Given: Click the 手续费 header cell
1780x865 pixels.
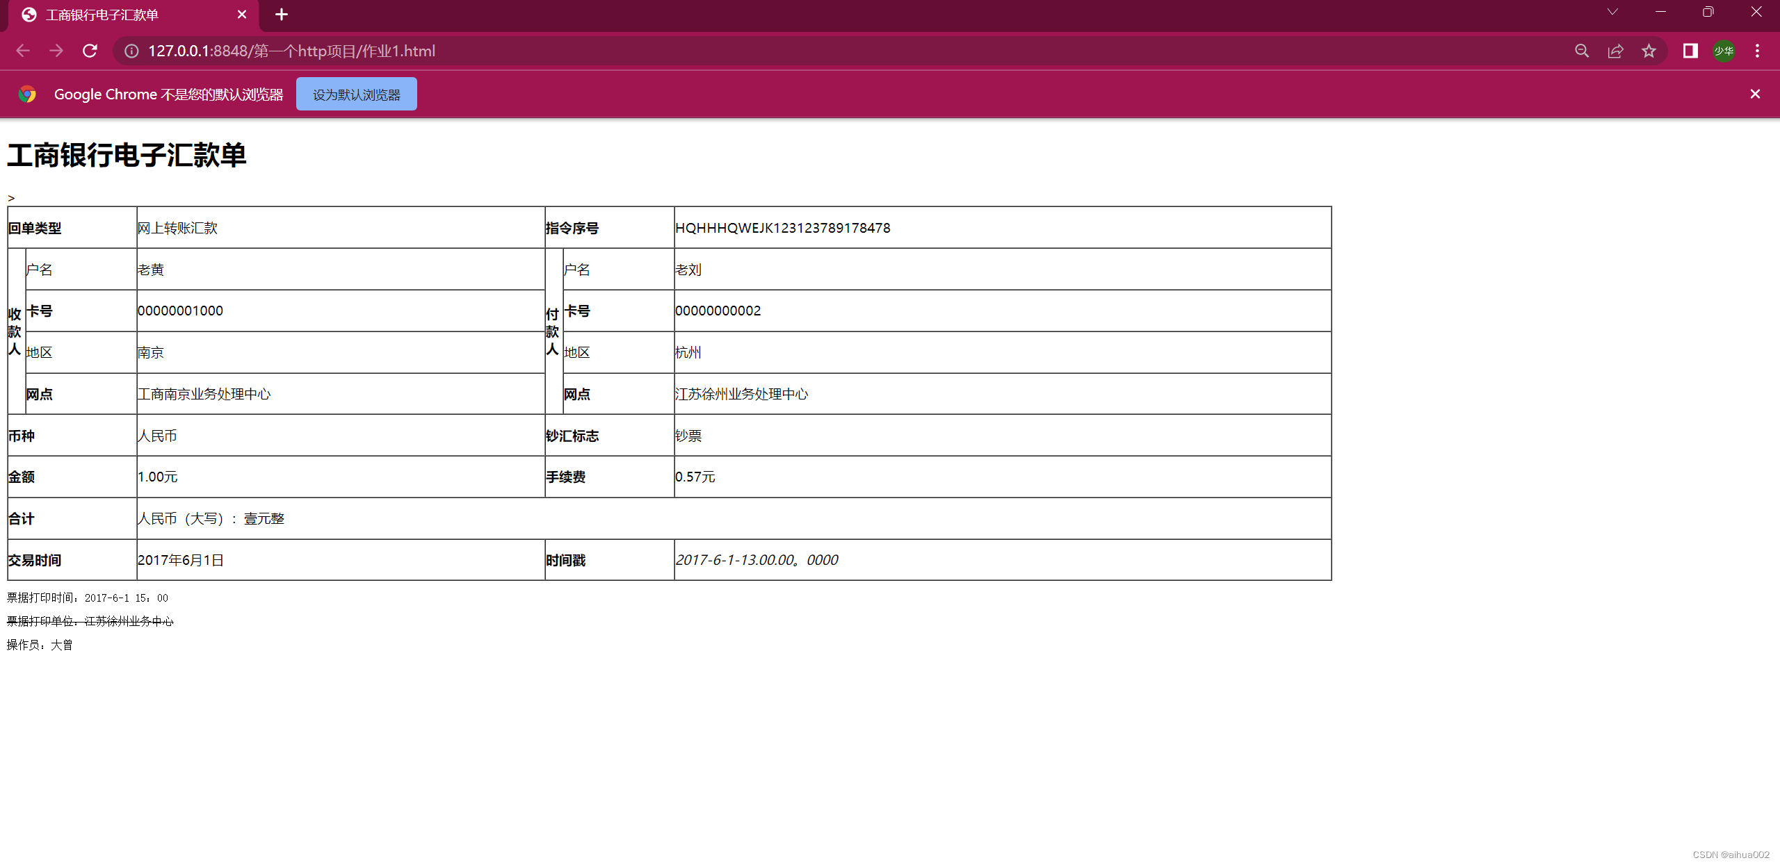Looking at the screenshot, I should pos(610,477).
